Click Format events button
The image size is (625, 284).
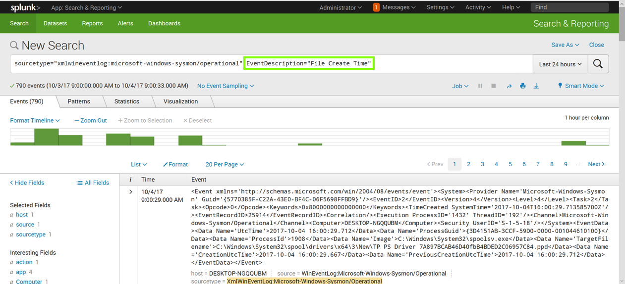175,164
